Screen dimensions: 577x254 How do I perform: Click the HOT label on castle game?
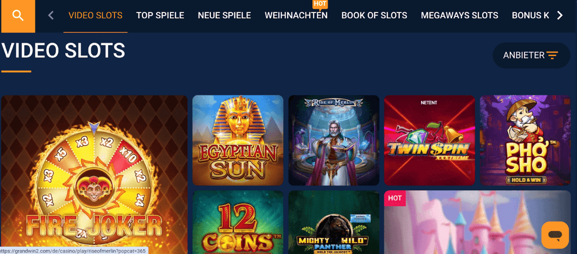395,198
